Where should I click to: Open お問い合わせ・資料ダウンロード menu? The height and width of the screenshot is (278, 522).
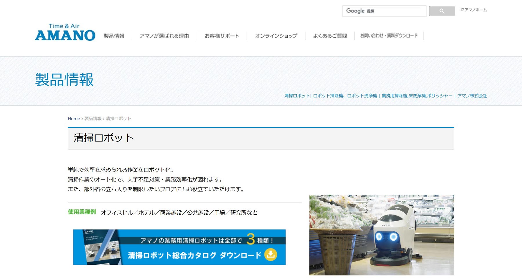[x=389, y=36]
